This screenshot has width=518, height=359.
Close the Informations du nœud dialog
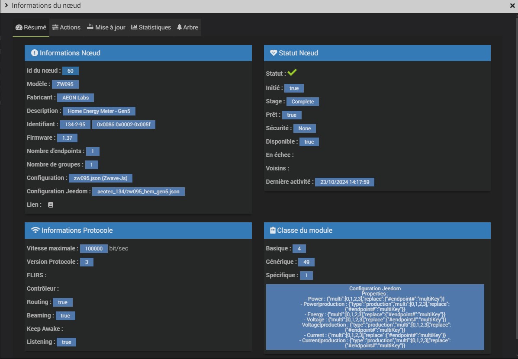(512, 6)
